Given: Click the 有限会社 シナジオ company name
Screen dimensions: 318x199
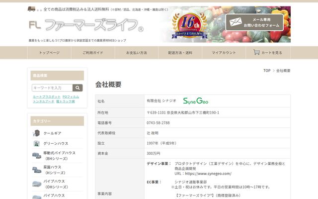Looking at the screenshot, I should [161, 100].
